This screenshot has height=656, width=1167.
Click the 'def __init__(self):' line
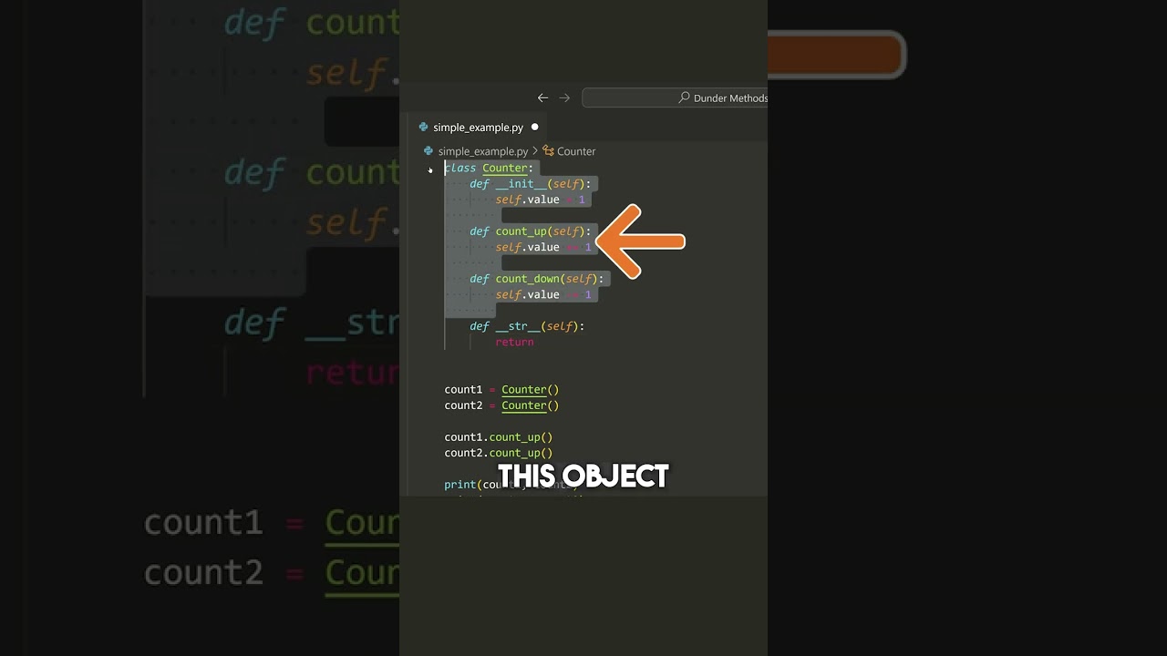pos(531,184)
